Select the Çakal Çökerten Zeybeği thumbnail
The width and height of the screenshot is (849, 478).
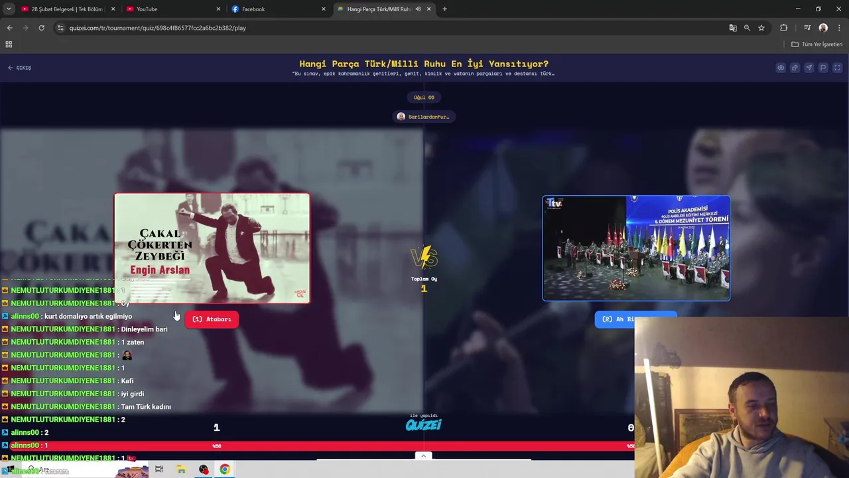coord(212,248)
